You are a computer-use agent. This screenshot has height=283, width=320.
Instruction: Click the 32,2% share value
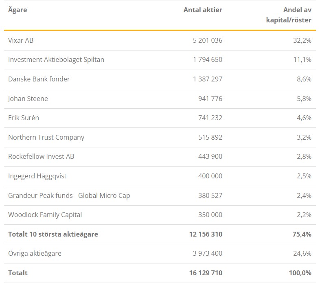click(x=302, y=40)
